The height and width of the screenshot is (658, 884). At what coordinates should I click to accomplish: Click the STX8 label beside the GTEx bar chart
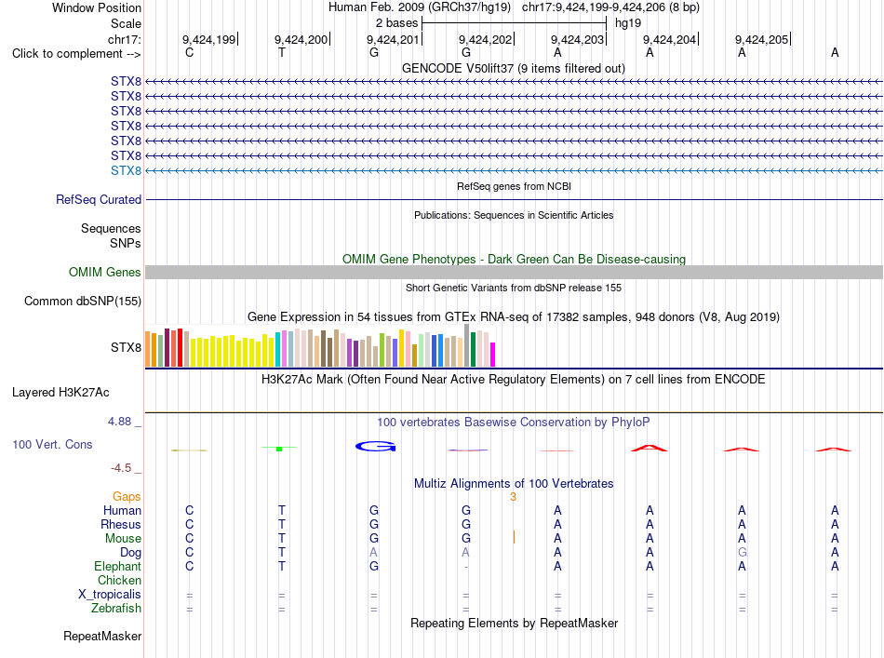pyautogui.click(x=126, y=347)
